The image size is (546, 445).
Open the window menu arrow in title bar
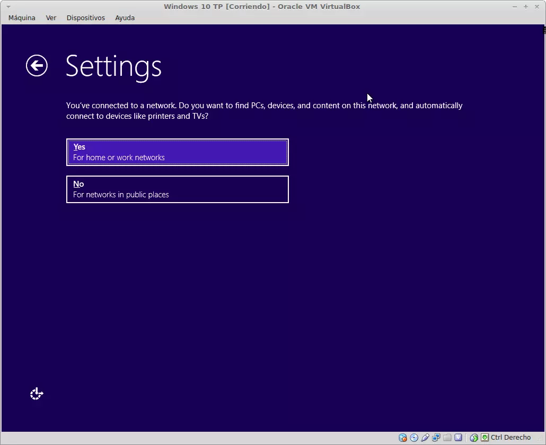coord(8,6)
